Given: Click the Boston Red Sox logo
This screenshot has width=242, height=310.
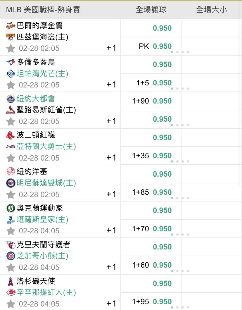Looking at the screenshot, I should coord(11,135).
